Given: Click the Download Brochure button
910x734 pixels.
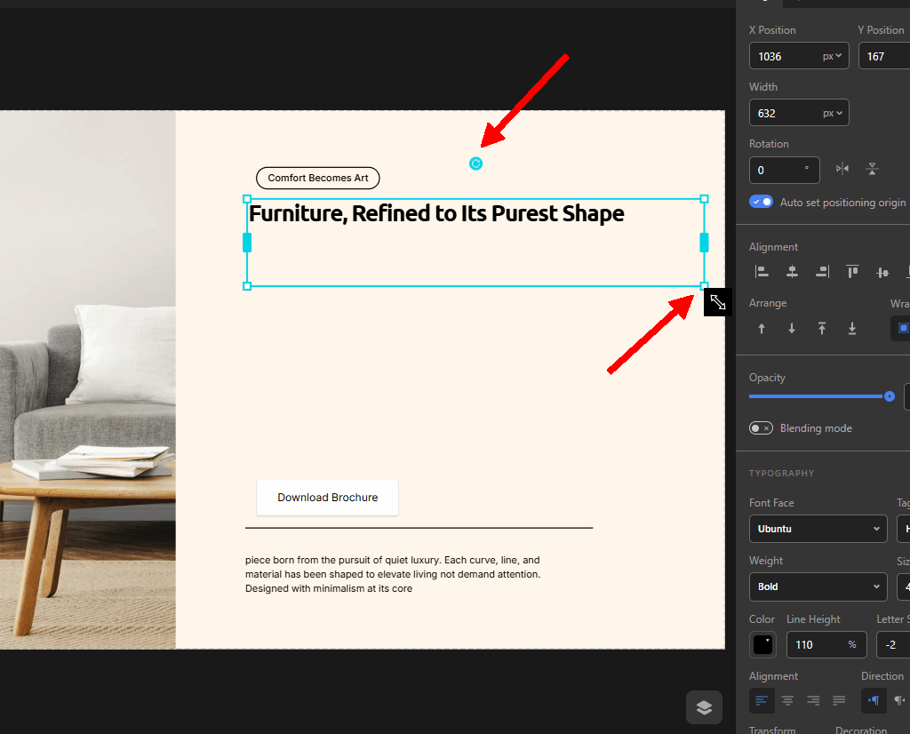Looking at the screenshot, I should coord(327,498).
